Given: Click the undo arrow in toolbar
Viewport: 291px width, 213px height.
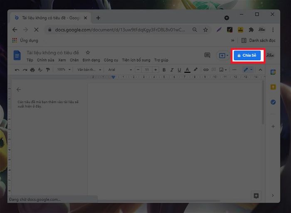Looking at the screenshot, I should pyautogui.click(x=17, y=70).
